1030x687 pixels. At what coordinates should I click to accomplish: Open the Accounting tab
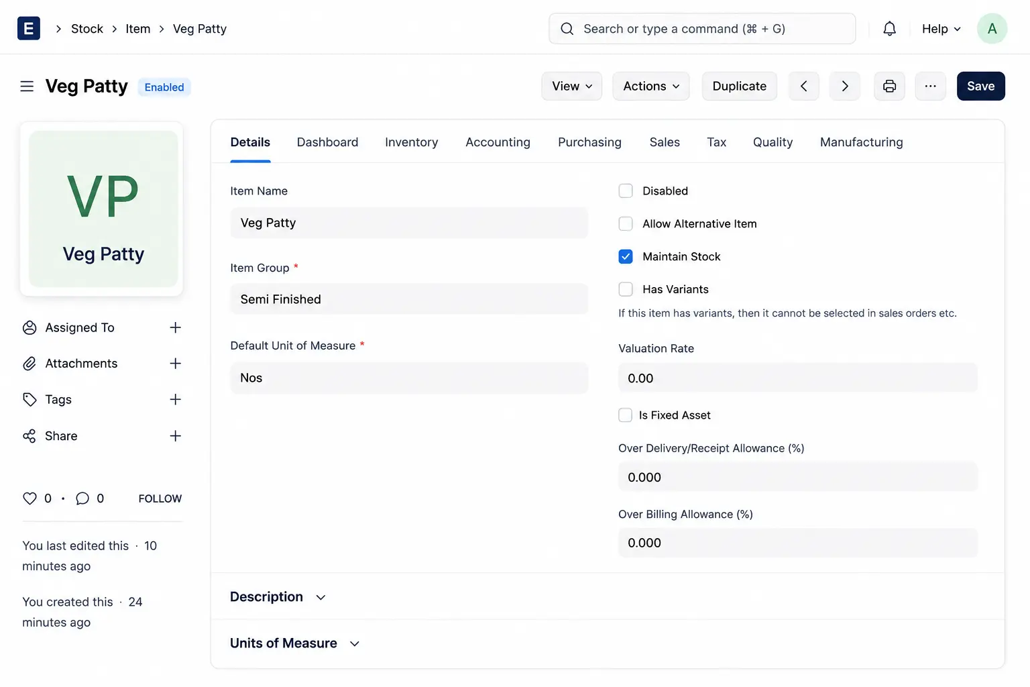click(x=498, y=142)
